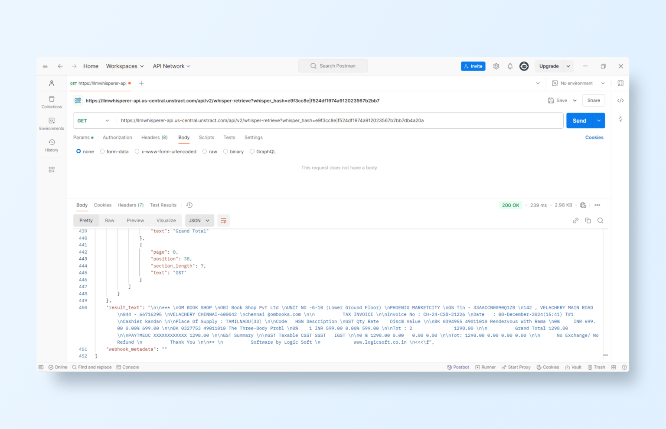Image resolution: width=666 pixels, height=429 pixels.
Task: Search within the response body
Action: click(601, 220)
